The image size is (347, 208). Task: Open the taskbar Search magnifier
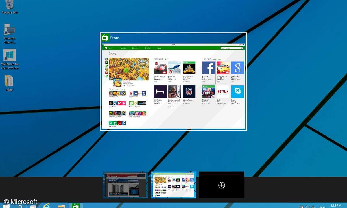20,206
